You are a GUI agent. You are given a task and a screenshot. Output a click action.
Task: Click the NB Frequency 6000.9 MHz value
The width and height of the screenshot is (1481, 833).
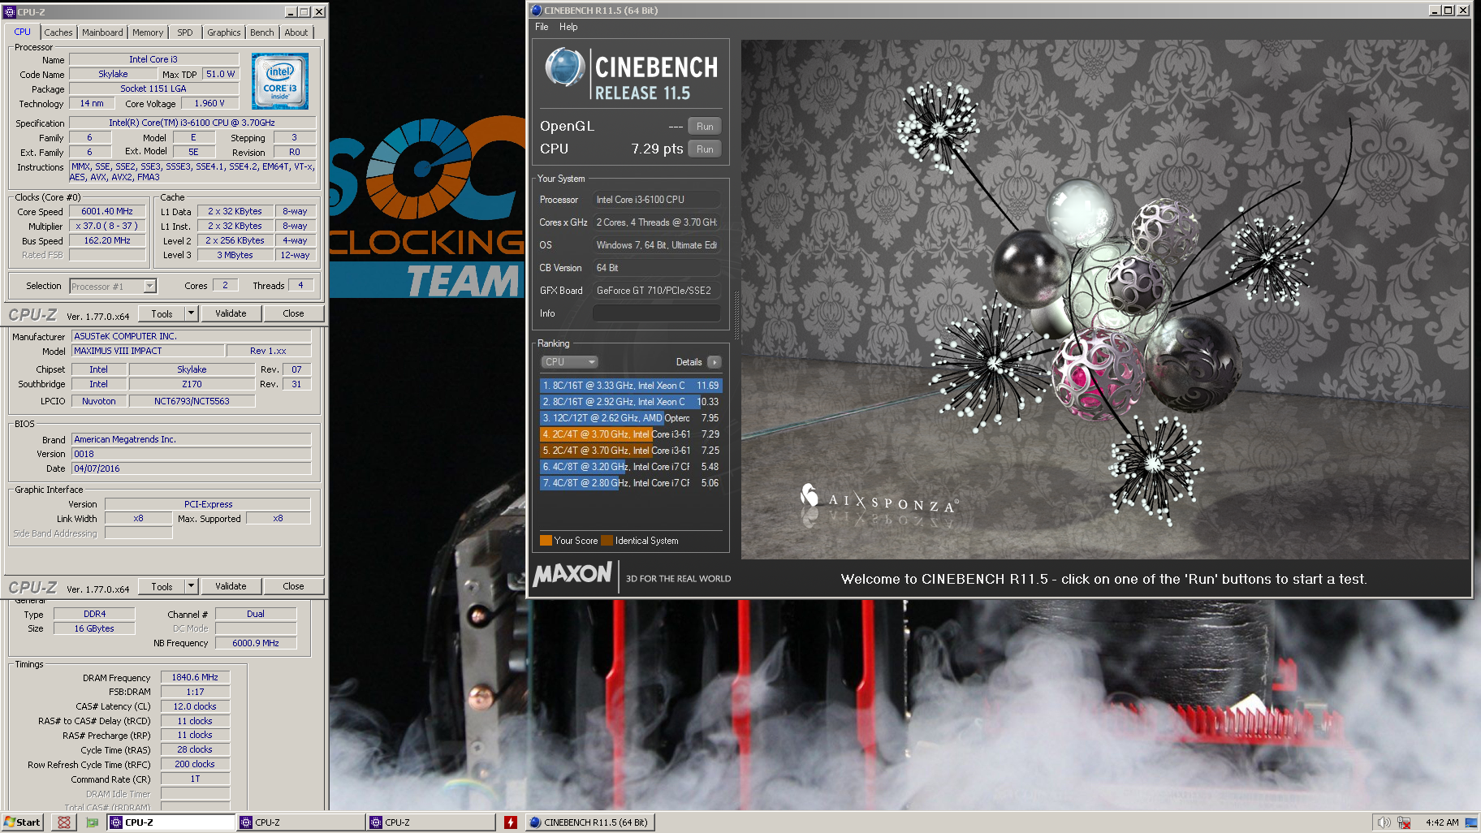(x=256, y=643)
